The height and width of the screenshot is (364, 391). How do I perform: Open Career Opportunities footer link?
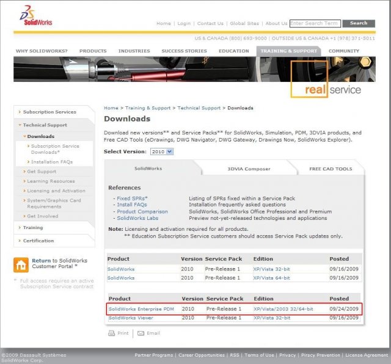coord(201,355)
